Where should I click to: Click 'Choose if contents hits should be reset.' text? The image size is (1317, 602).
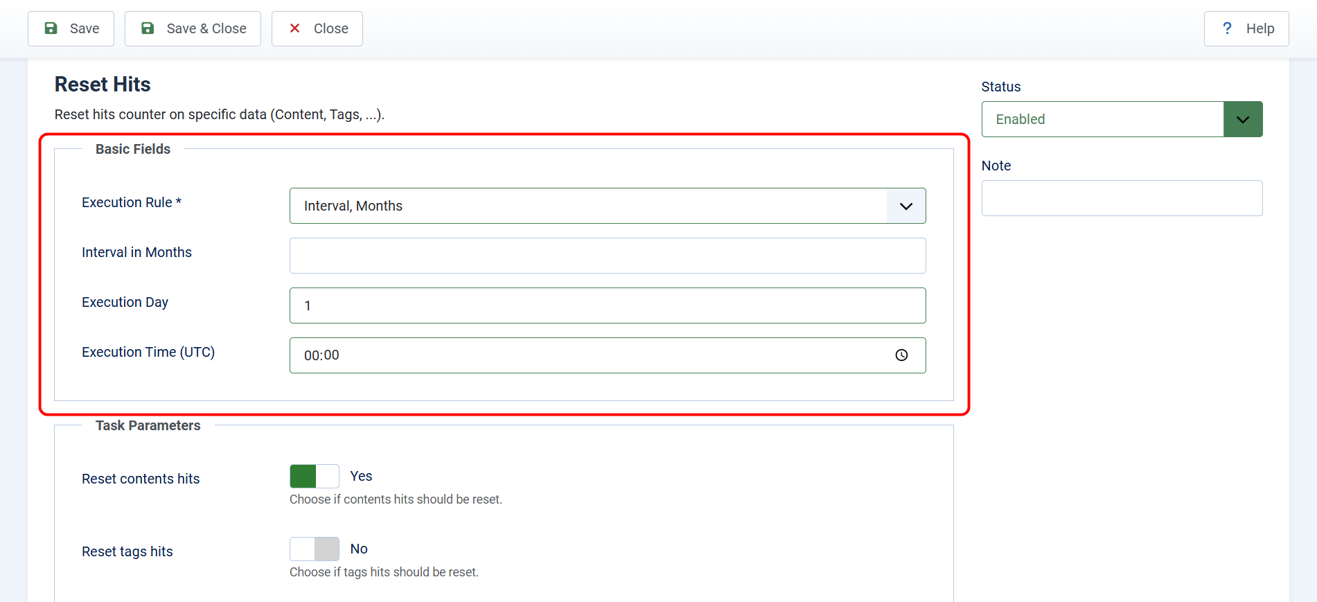[396, 499]
